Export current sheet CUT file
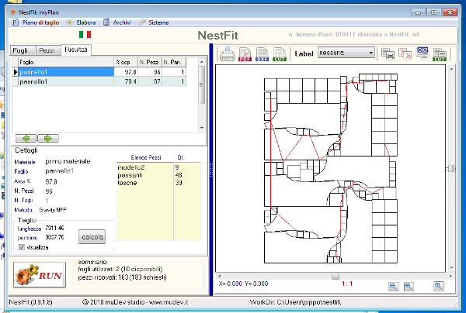The width and height of the screenshot is (466, 313). (280, 54)
